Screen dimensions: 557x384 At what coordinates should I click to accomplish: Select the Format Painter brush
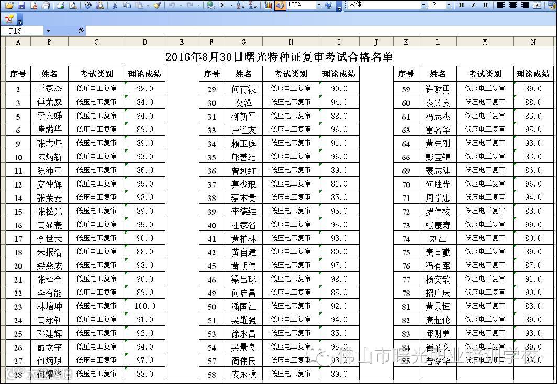pyautogui.click(x=158, y=5)
